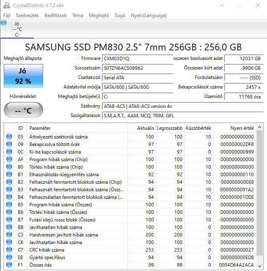This screenshot has height=271, width=267.
Task: Open the Téma menu
Action: tap(78, 15)
